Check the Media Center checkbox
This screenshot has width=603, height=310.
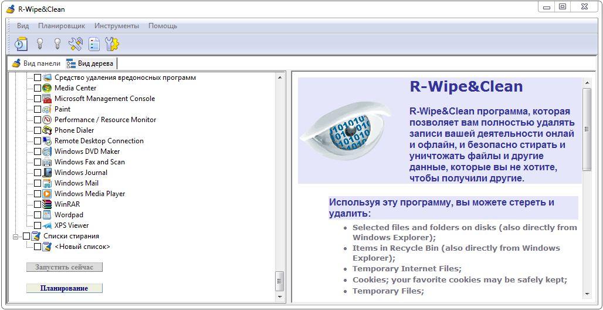[x=38, y=88]
